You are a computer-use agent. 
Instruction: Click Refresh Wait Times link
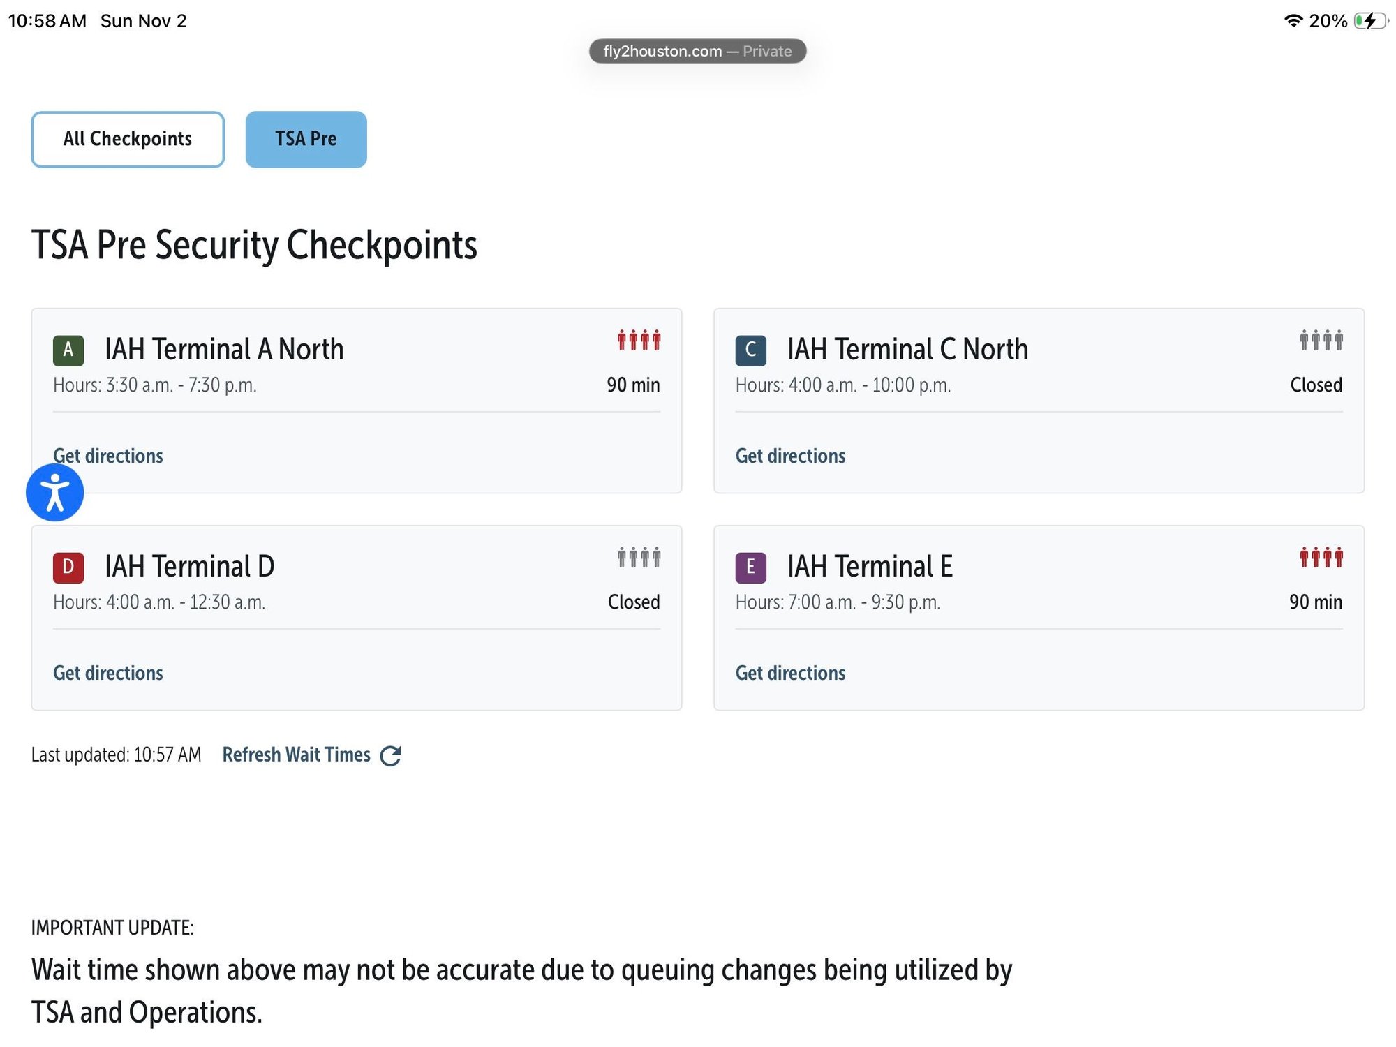point(296,755)
